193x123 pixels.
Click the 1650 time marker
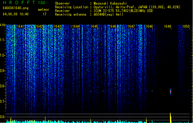point(186,26)
